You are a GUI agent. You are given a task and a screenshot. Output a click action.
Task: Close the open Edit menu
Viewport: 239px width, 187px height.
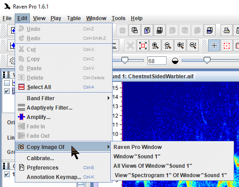22,18
